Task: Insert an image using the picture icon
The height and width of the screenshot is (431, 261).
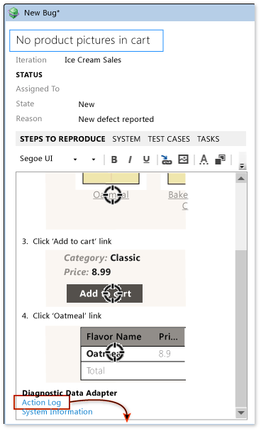Action: click(184, 159)
